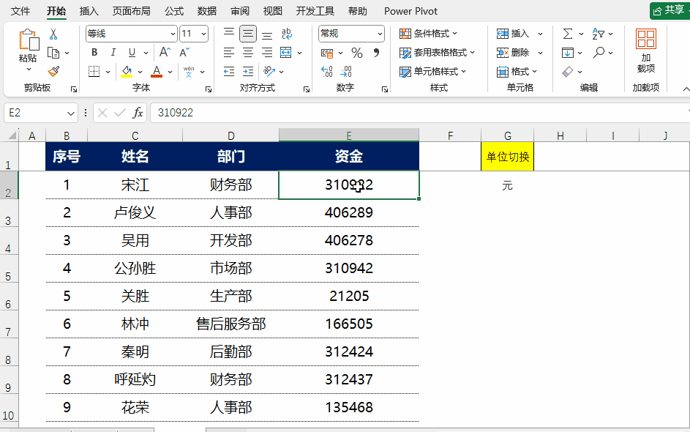This screenshot has width=690, height=432.
Task: Apply the red font color A
Action: [x=157, y=71]
